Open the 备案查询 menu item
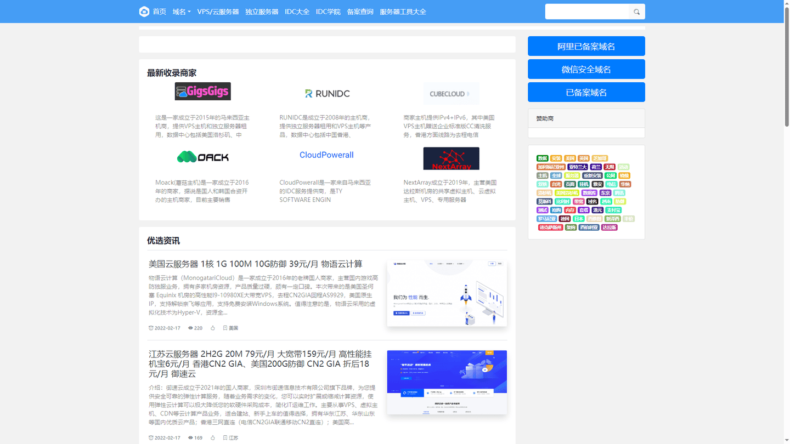Viewport: 790px width, 444px height. coord(360,12)
